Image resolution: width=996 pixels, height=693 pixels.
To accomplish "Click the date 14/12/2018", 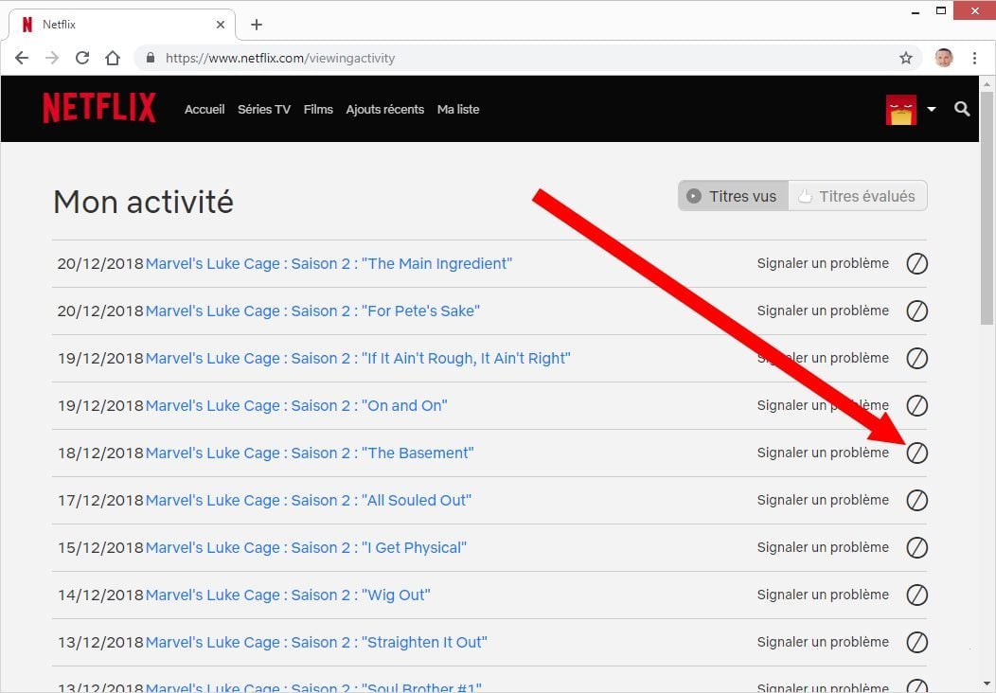I will pos(100,595).
